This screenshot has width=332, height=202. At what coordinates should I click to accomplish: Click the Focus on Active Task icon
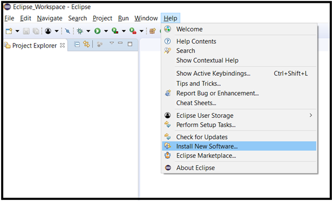pyautogui.click(x=100, y=44)
